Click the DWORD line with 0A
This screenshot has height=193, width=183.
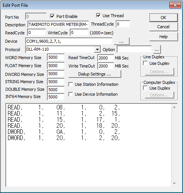tap(64, 132)
